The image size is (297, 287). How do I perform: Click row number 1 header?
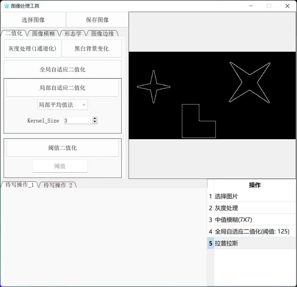click(211, 196)
